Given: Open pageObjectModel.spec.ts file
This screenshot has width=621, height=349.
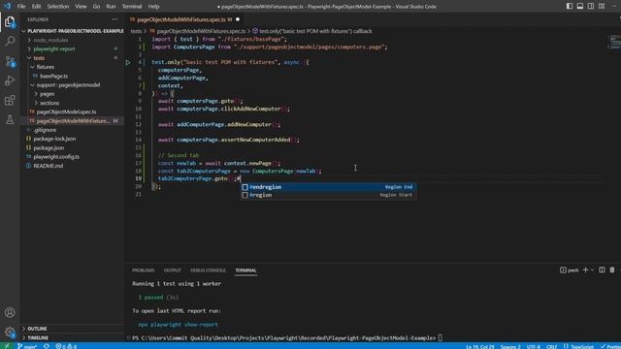Looking at the screenshot, I should click(66, 112).
